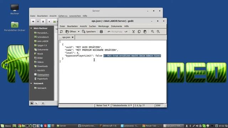This screenshot has height=128, width=228.
Task: Open gedit's Bearbeiten menu
Action: pos(72,26)
